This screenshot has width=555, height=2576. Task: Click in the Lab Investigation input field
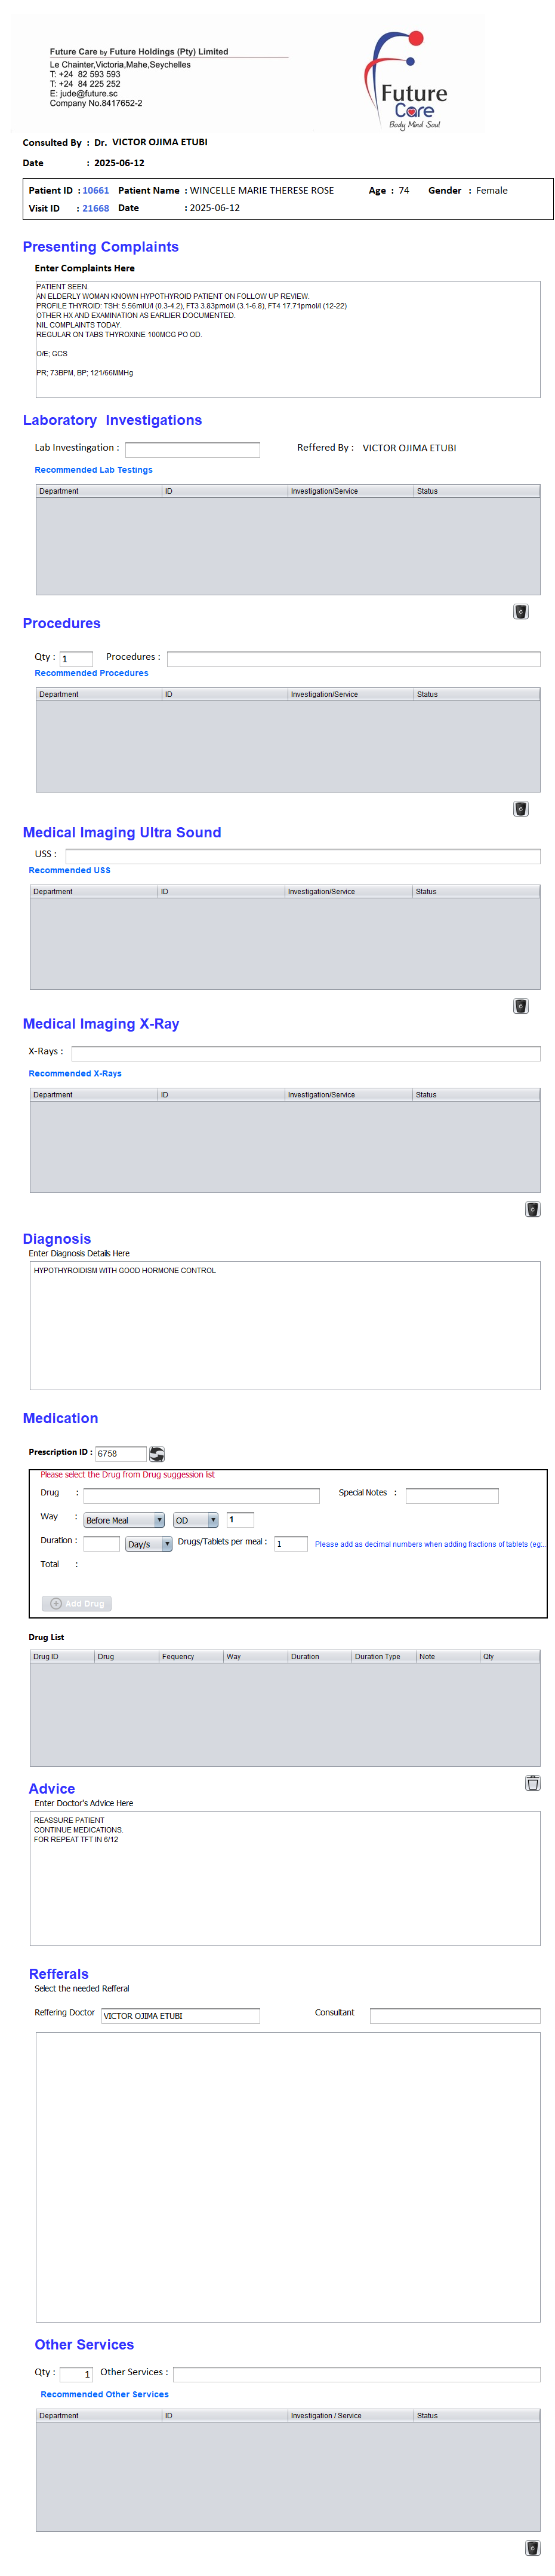pyautogui.click(x=192, y=449)
